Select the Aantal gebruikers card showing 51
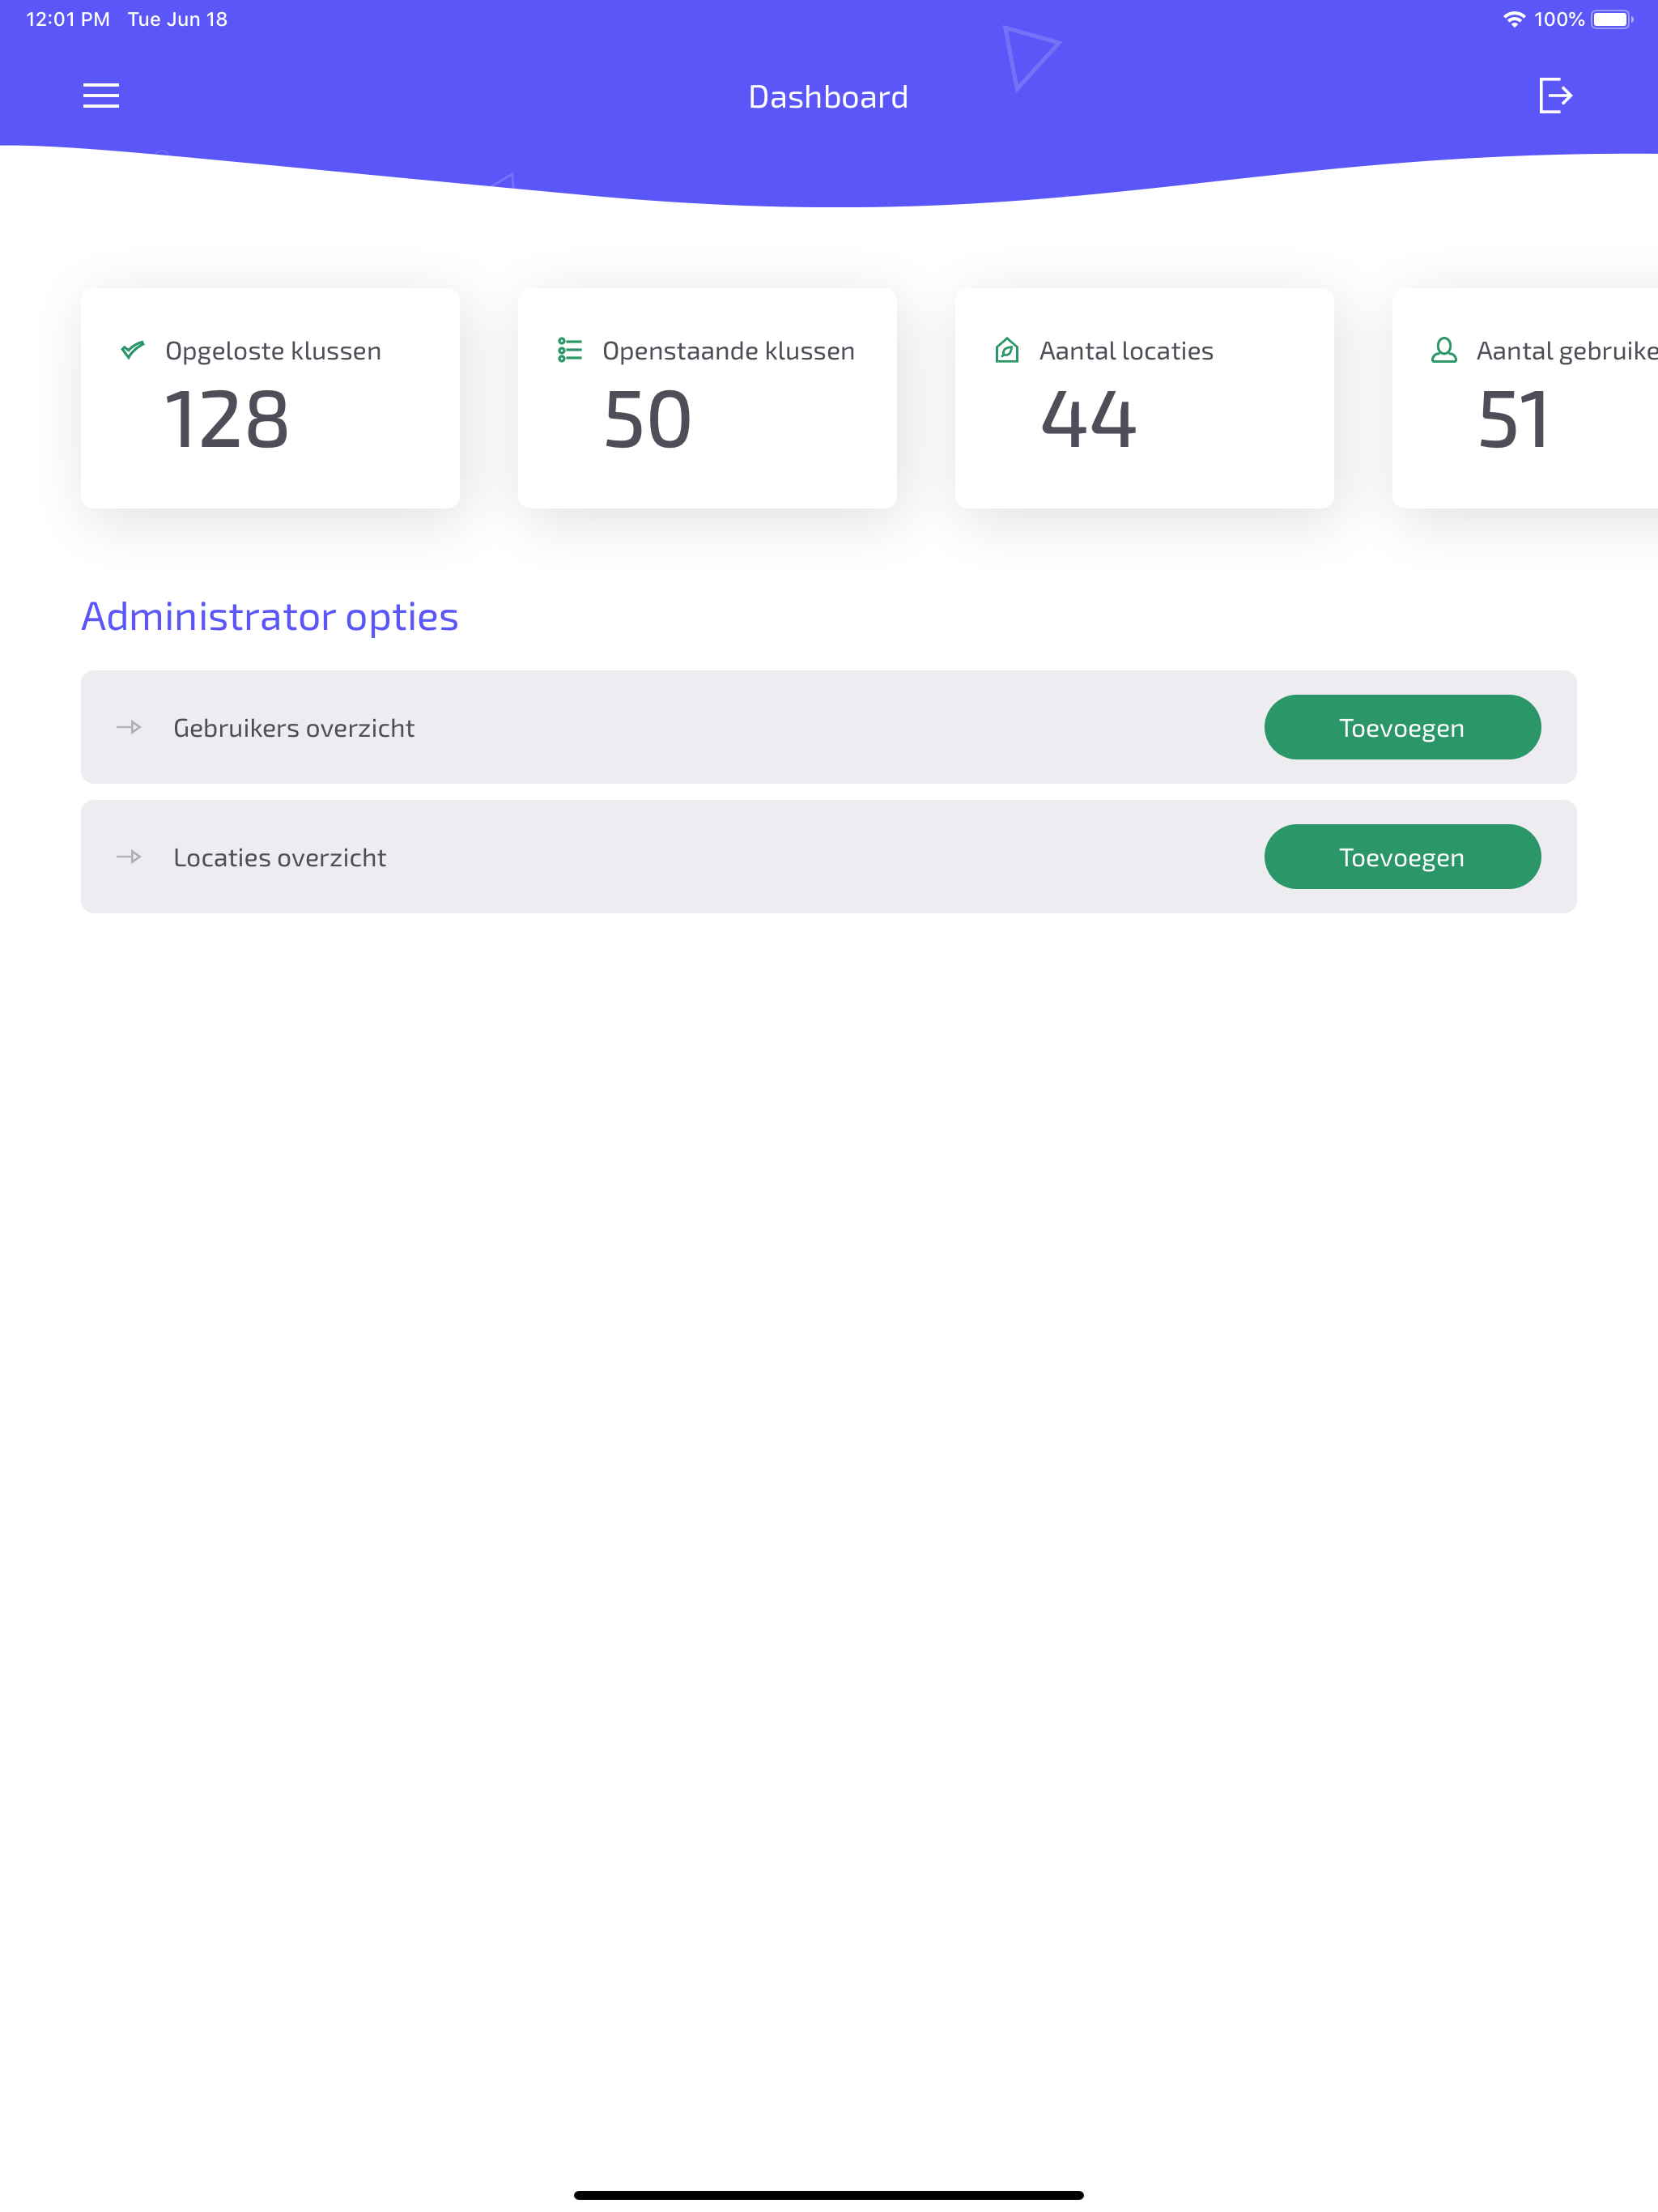The width and height of the screenshot is (1658, 2212). (1525, 398)
